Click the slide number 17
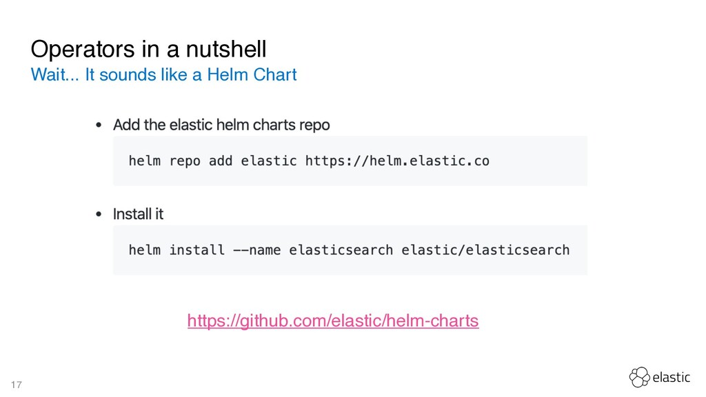Image resolution: width=706 pixels, height=397 pixels. click(17, 385)
